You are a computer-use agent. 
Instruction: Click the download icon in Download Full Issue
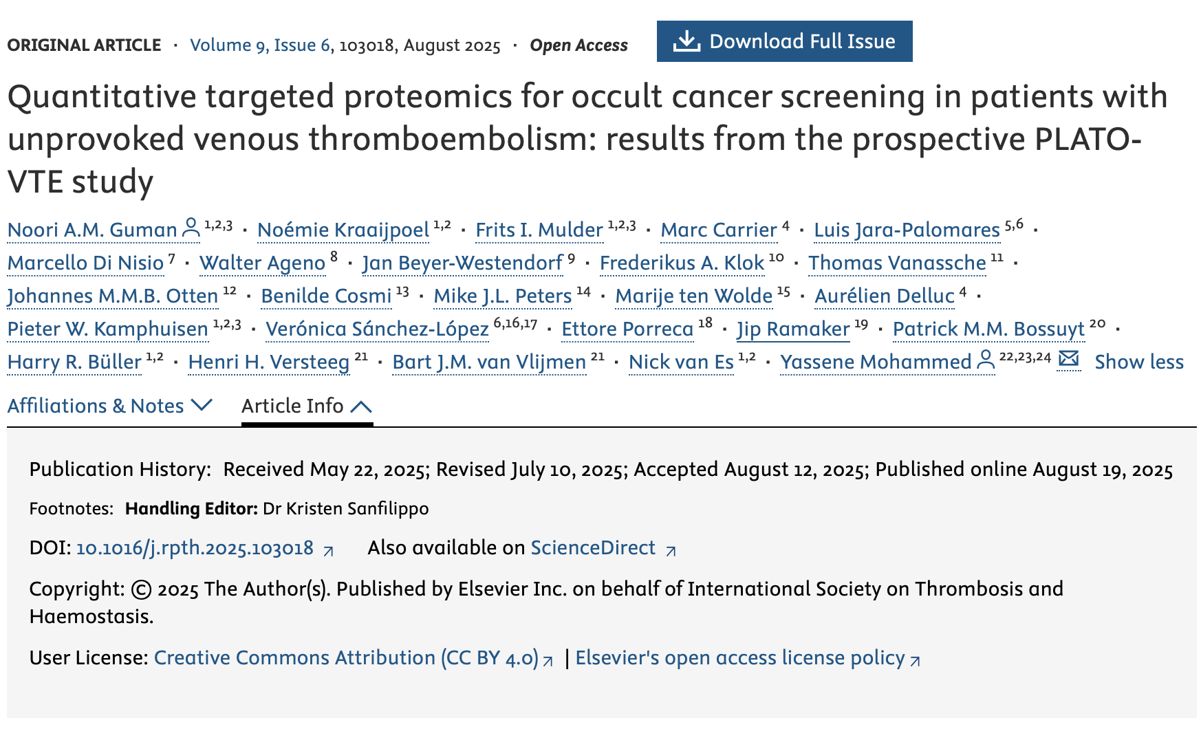point(686,41)
